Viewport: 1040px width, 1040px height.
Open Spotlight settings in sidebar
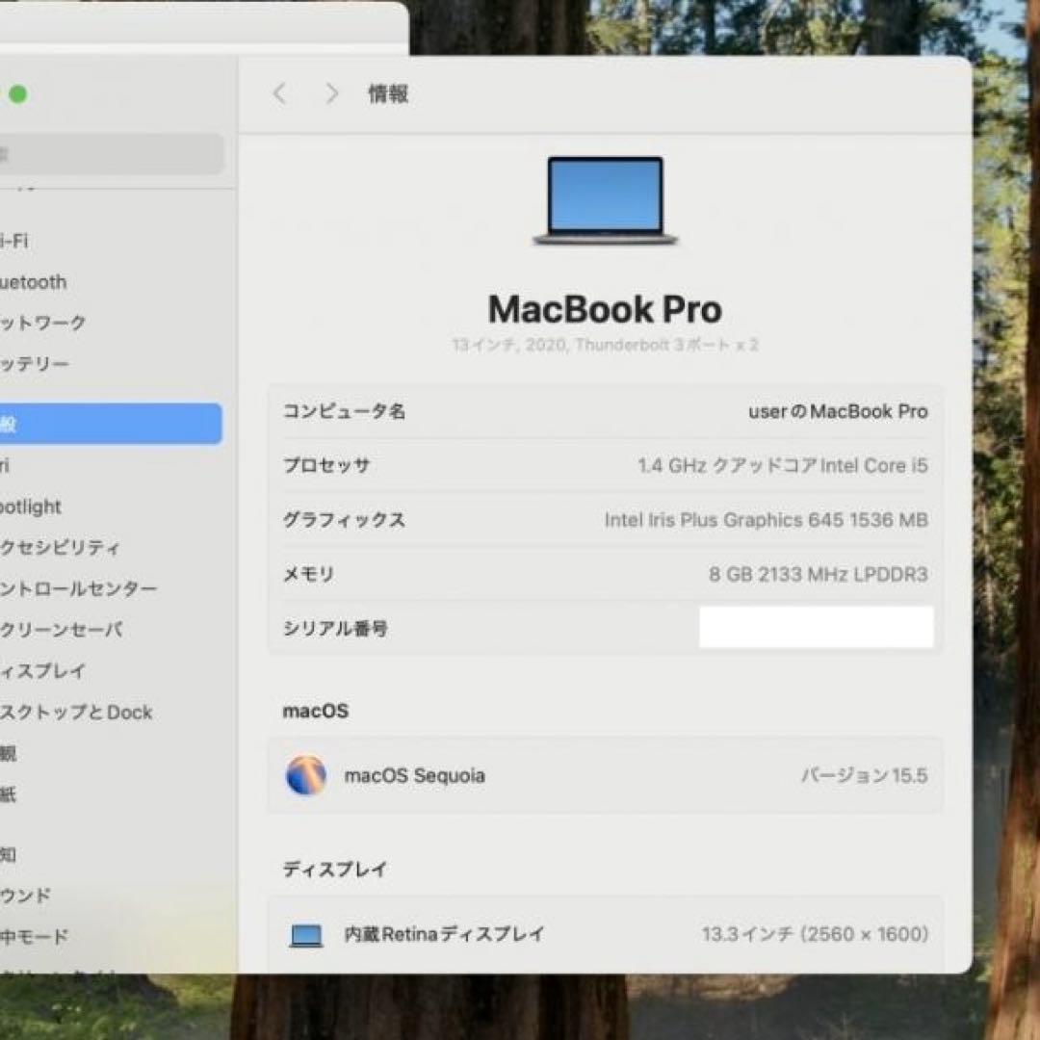(31, 507)
